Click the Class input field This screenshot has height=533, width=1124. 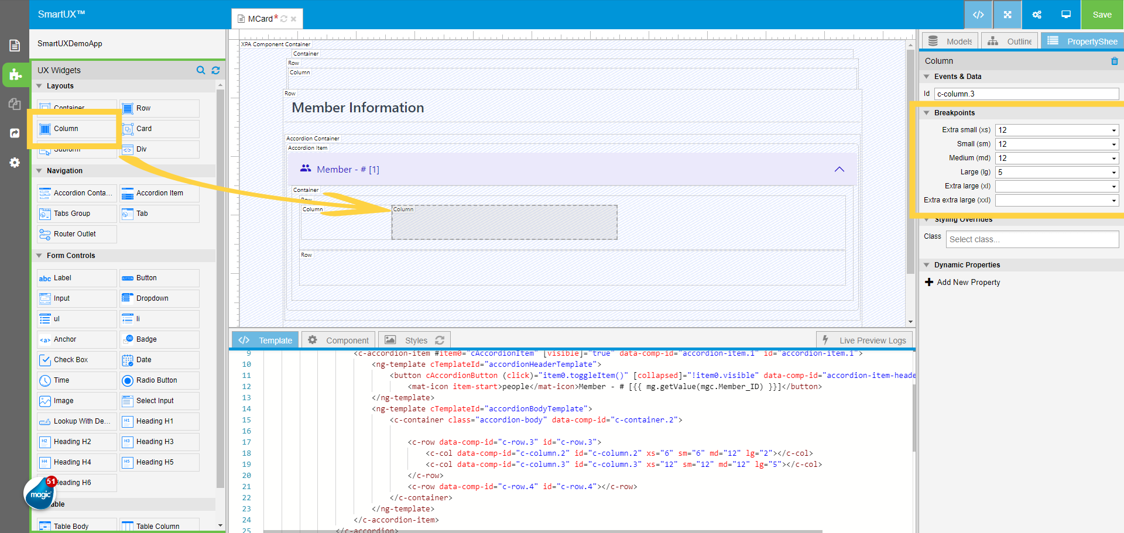point(1032,239)
